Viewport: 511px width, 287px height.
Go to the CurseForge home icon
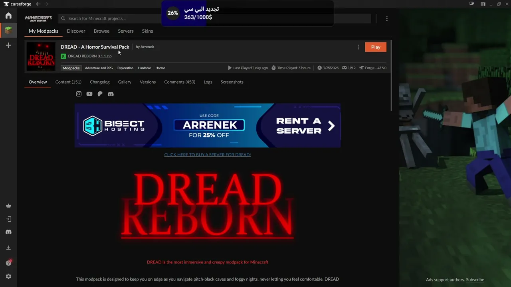coord(8,16)
